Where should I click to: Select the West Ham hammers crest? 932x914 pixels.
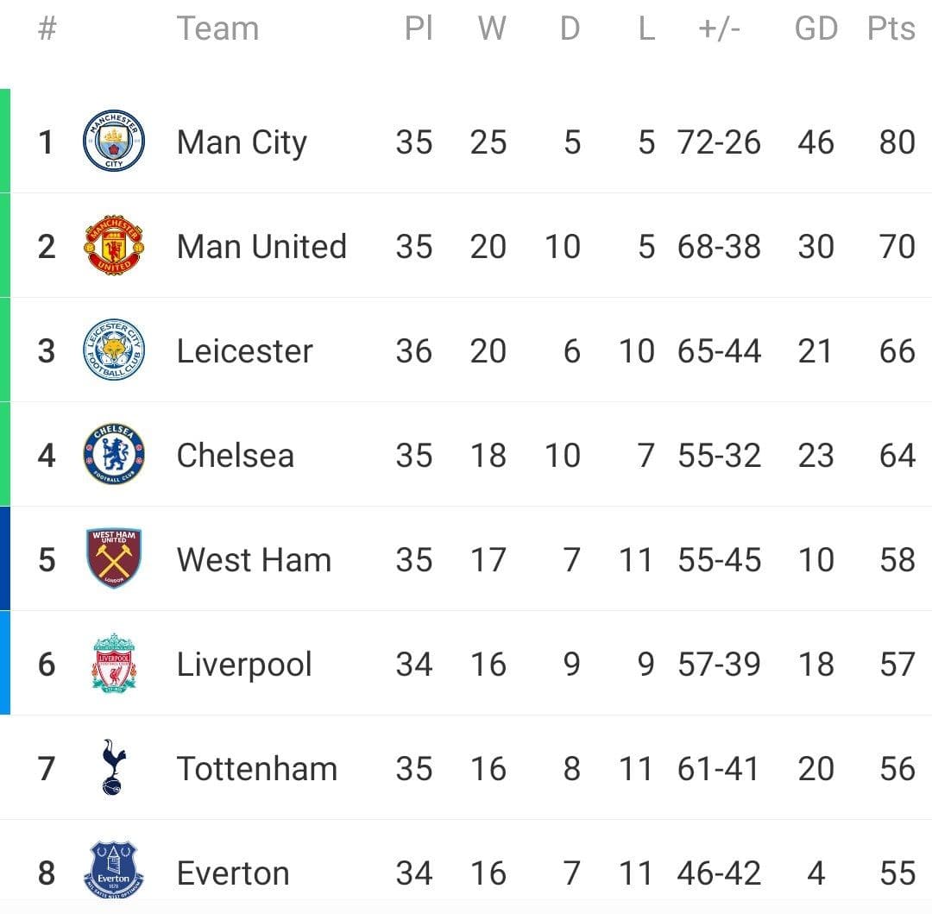coord(114,559)
